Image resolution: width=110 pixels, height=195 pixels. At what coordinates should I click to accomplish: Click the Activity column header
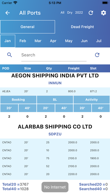click(x=91, y=100)
